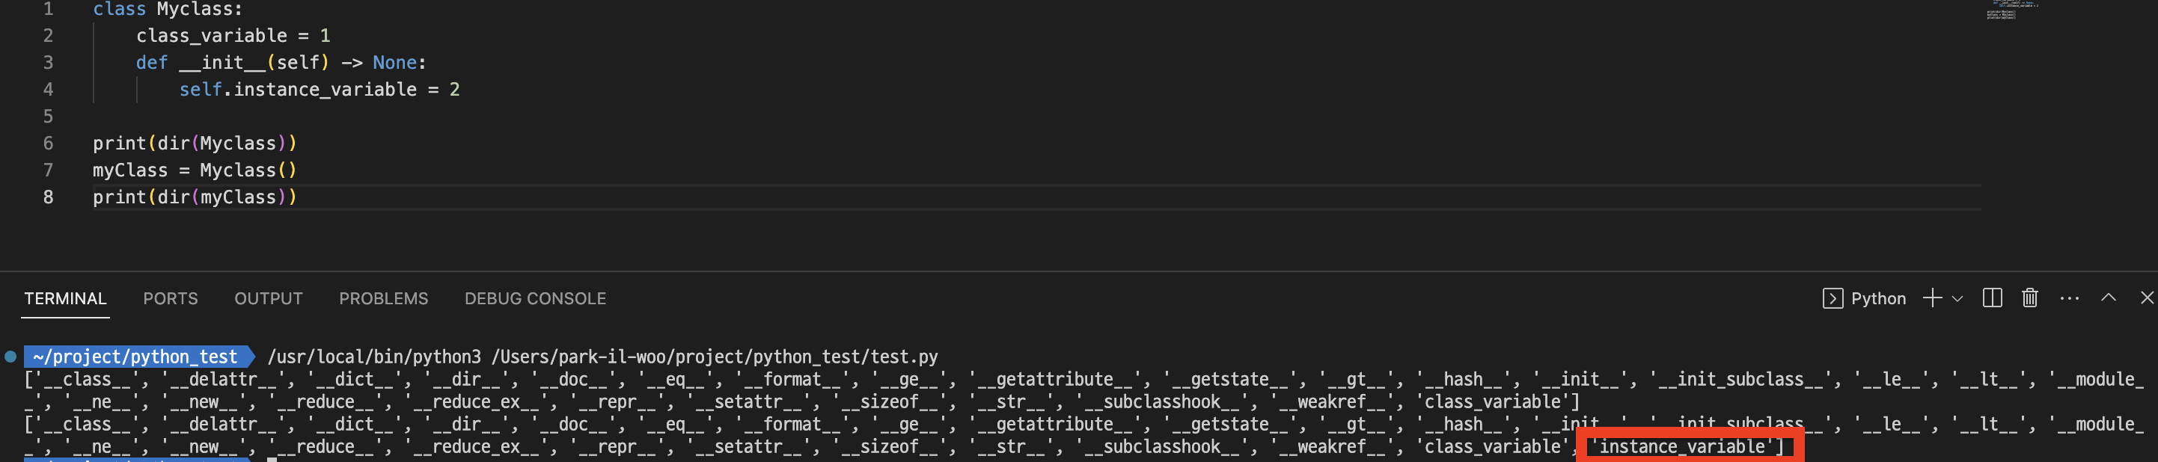Close the terminal panel
The image size is (2158, 462).
(x=2147, y=298)
